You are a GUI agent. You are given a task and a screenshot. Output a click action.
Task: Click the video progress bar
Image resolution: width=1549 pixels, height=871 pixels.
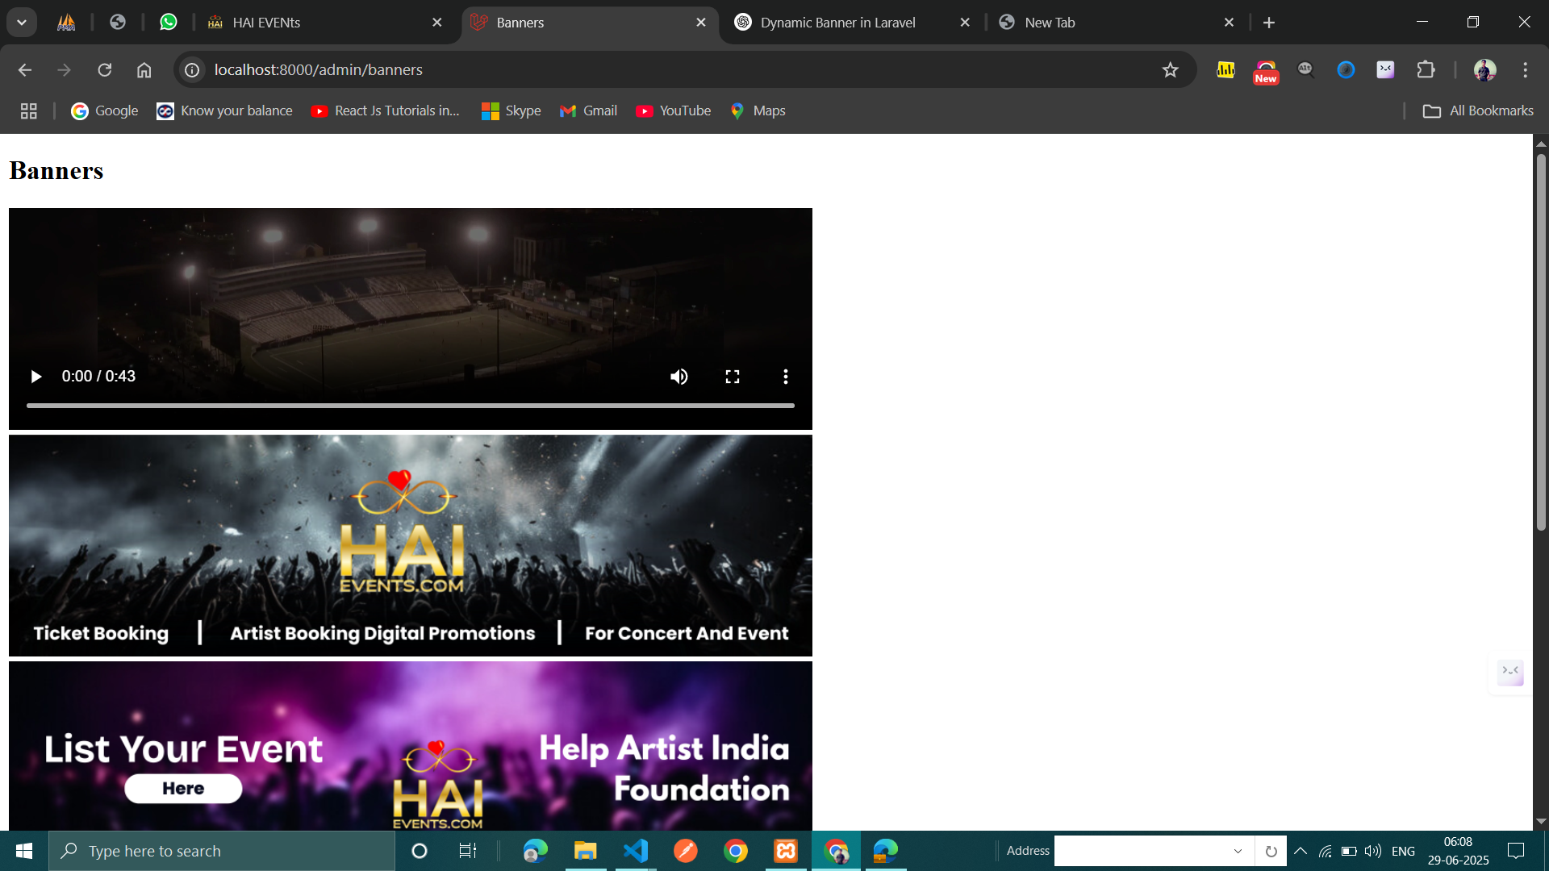tap(411, 406)
